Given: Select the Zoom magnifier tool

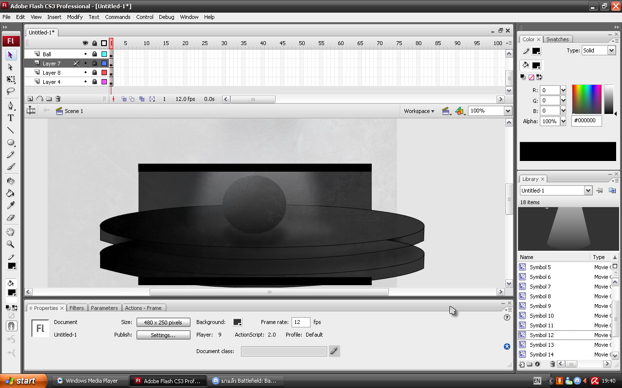Looking at the screenshot, I should click(11, 244).
